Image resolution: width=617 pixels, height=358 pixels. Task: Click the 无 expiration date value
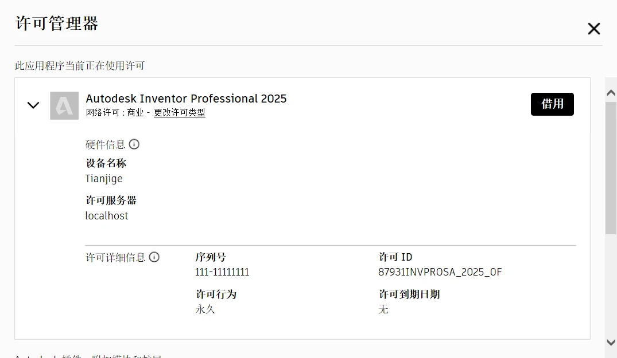(x=383, y=309)
